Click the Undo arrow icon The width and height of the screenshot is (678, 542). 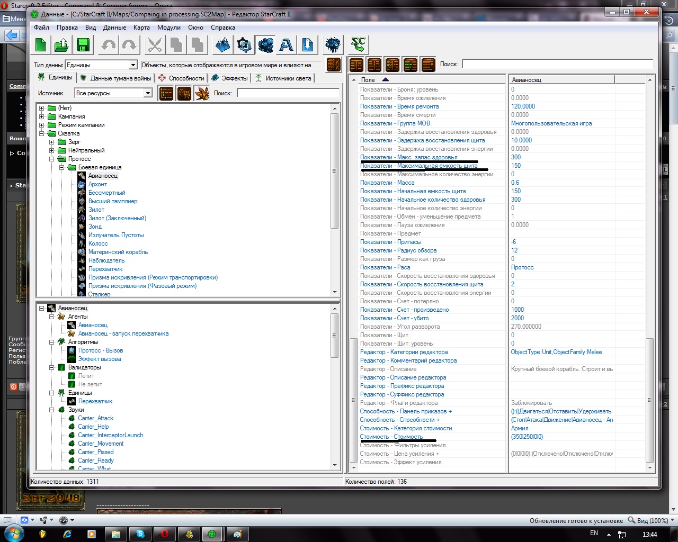(109, 45)
